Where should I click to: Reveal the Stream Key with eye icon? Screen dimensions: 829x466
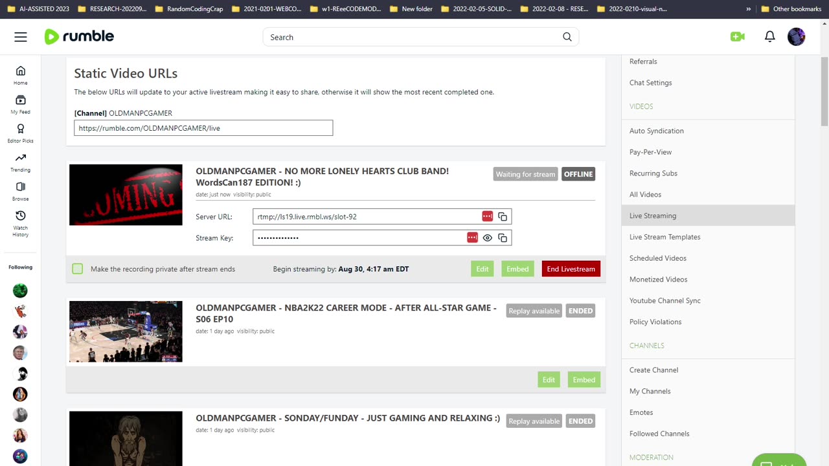pyautogui.click(x=488, y=238)
